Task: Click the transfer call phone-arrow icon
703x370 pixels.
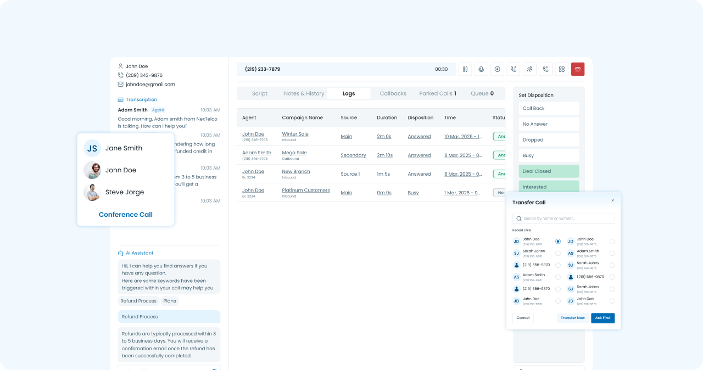Action: [514, 69]
